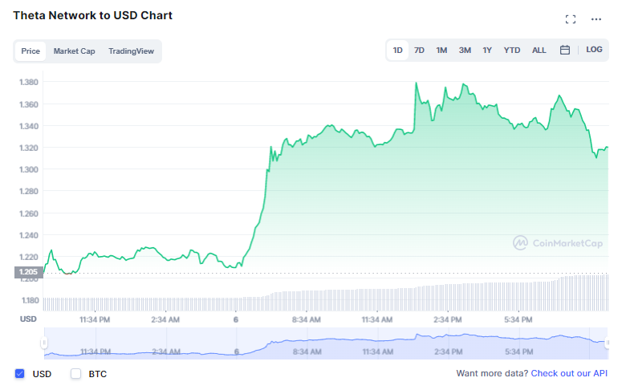Viewport: 626px width, 390px height.
Task: Grab the right range navigator handle
Action: tap(608, 343)
